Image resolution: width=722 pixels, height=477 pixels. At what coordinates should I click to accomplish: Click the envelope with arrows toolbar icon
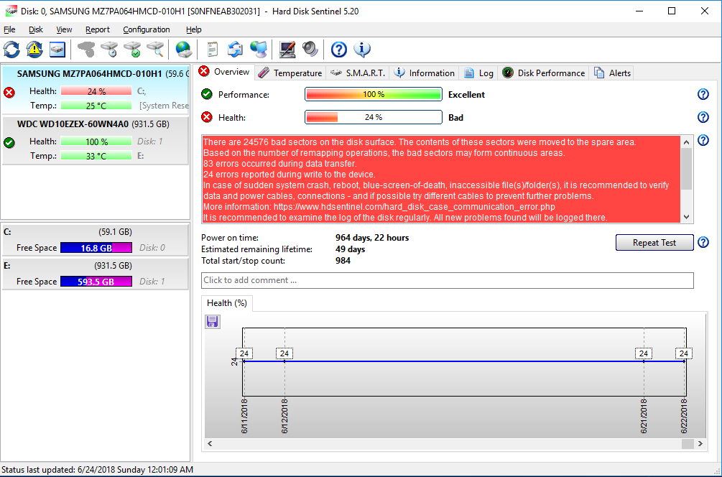pos(236,50)
